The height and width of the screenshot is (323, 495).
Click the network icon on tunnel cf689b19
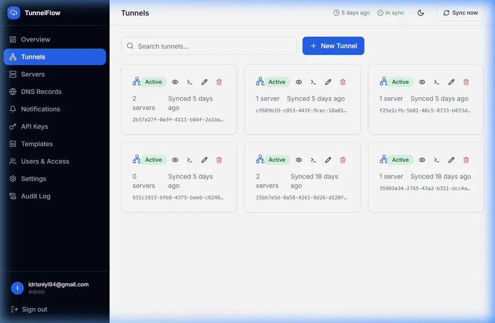[260, 82]
